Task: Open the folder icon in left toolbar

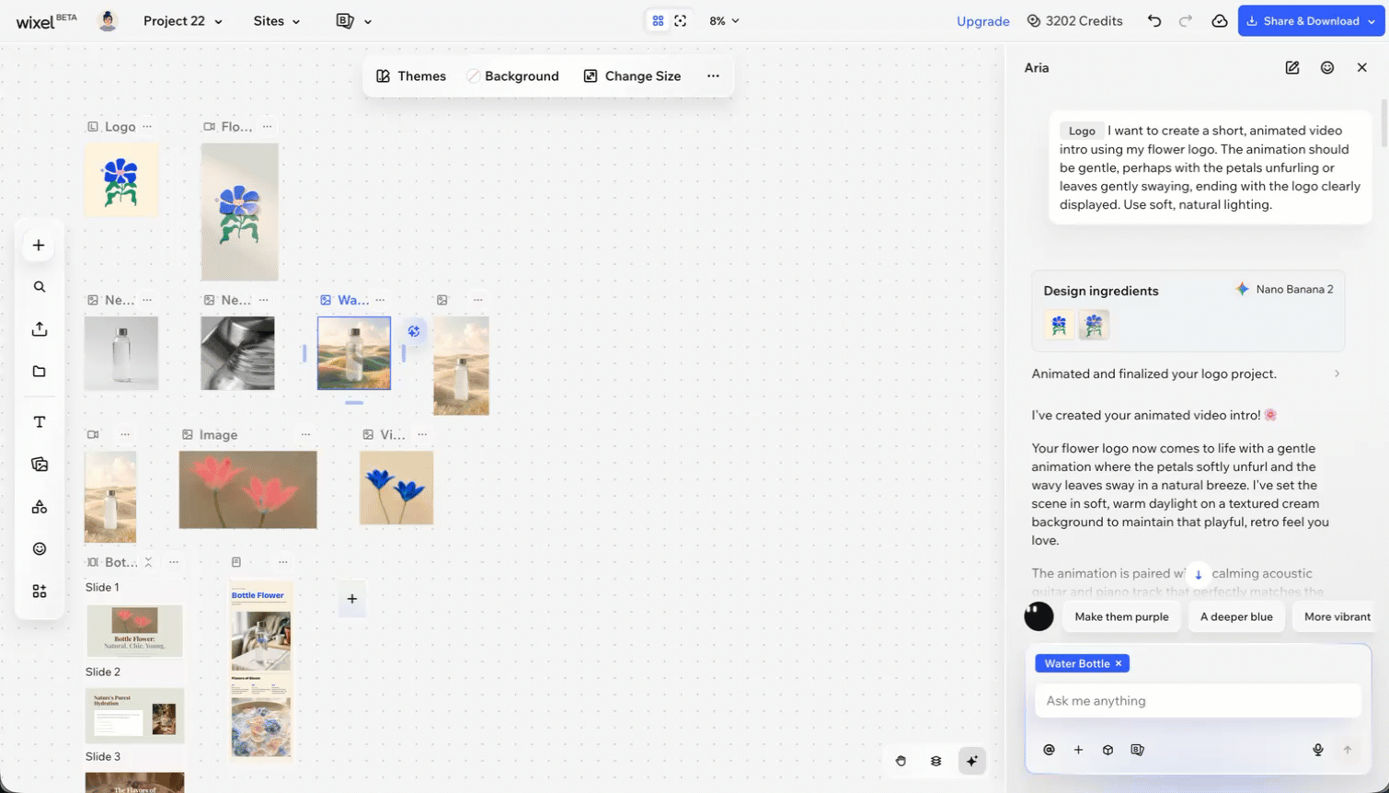Action: tap(39, 372)
